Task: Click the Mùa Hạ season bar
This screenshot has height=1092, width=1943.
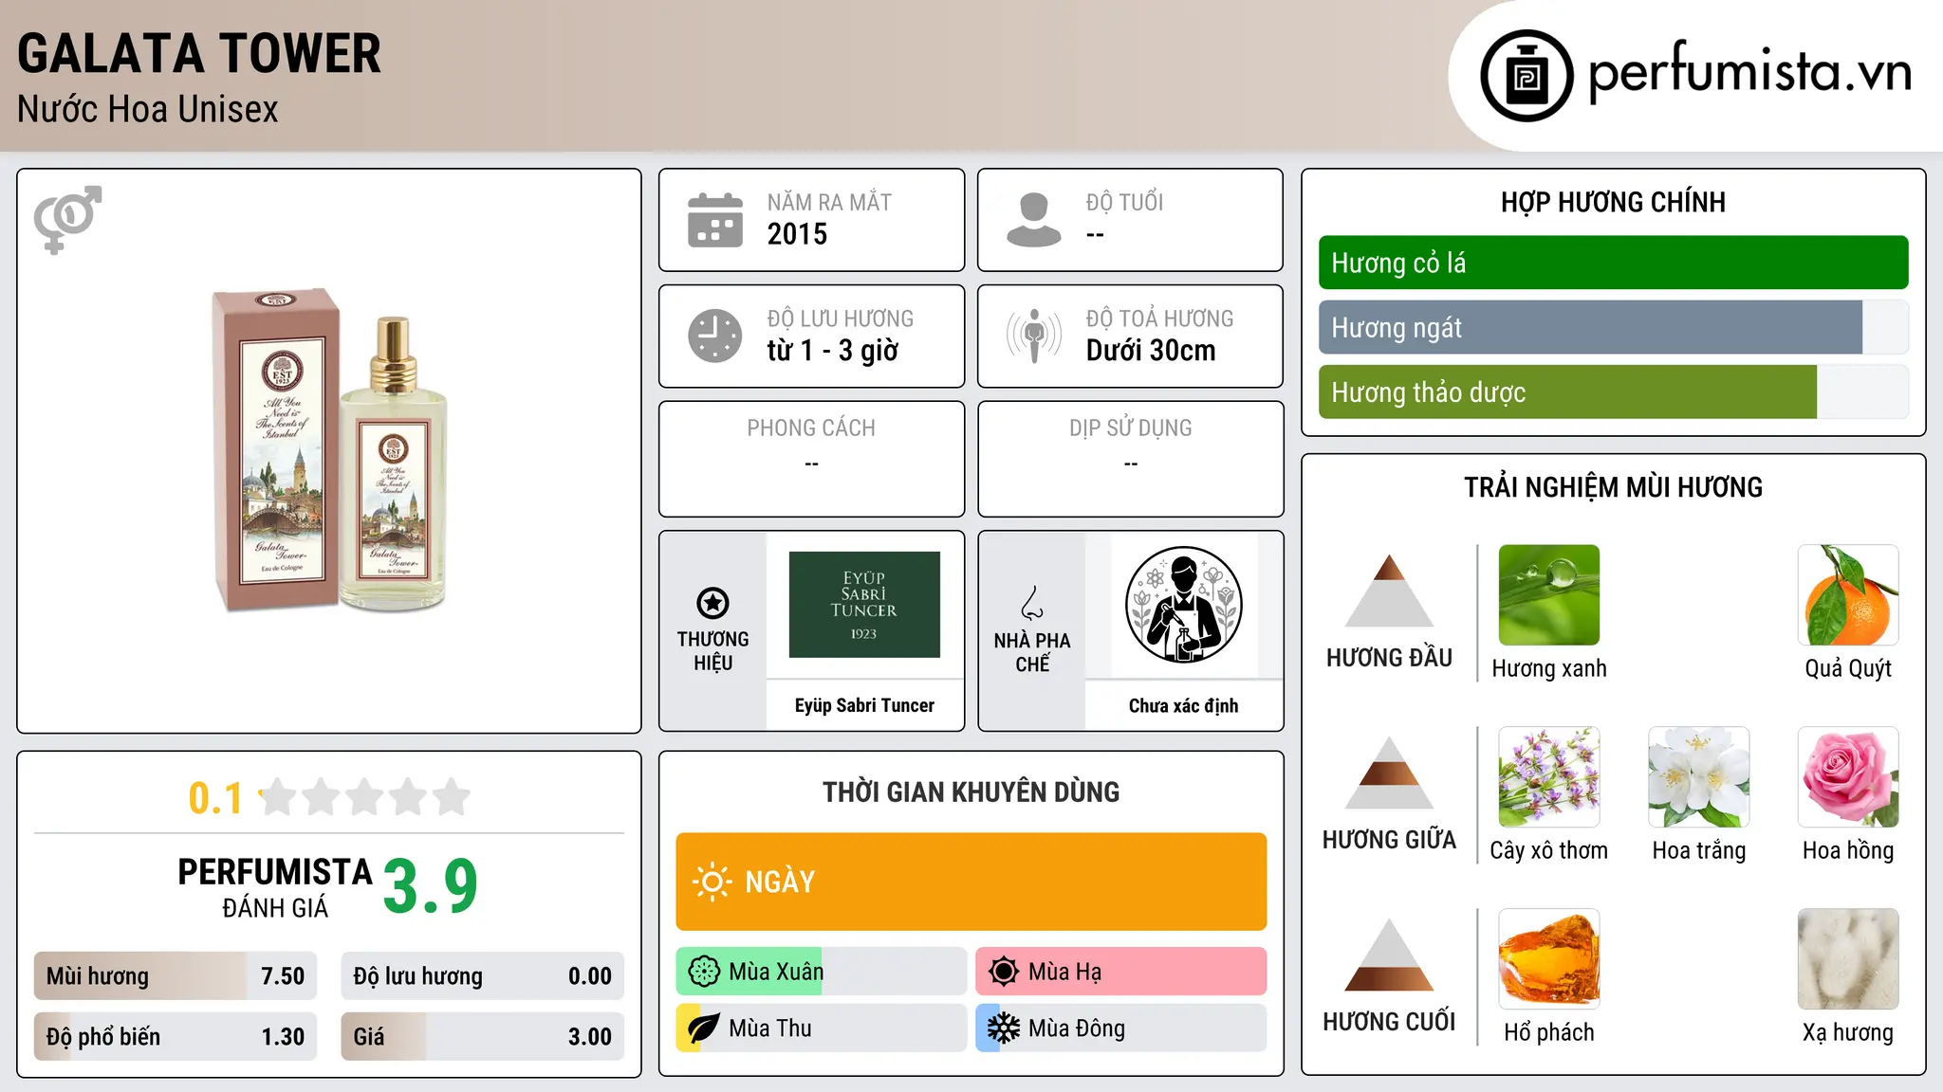Action: tap(1121, 972)
